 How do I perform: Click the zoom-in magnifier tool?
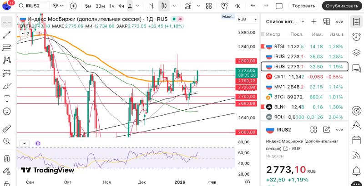(x=7, y=143)
